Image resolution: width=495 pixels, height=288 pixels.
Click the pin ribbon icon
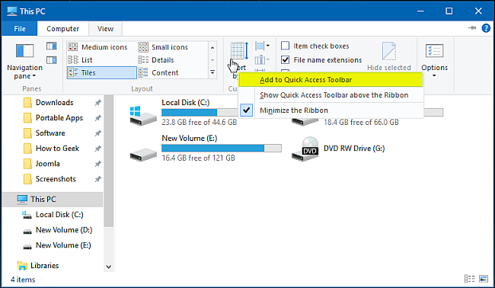pos(472,28)
